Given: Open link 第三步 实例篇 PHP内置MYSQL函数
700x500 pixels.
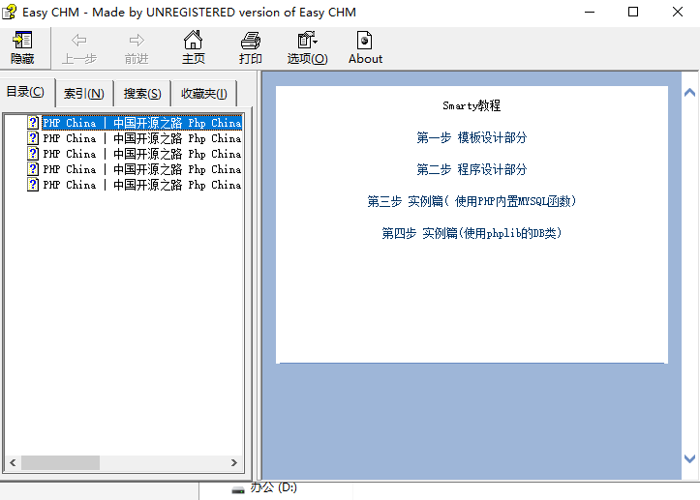Looking at the screenshot, I should (x=472, y=201).
